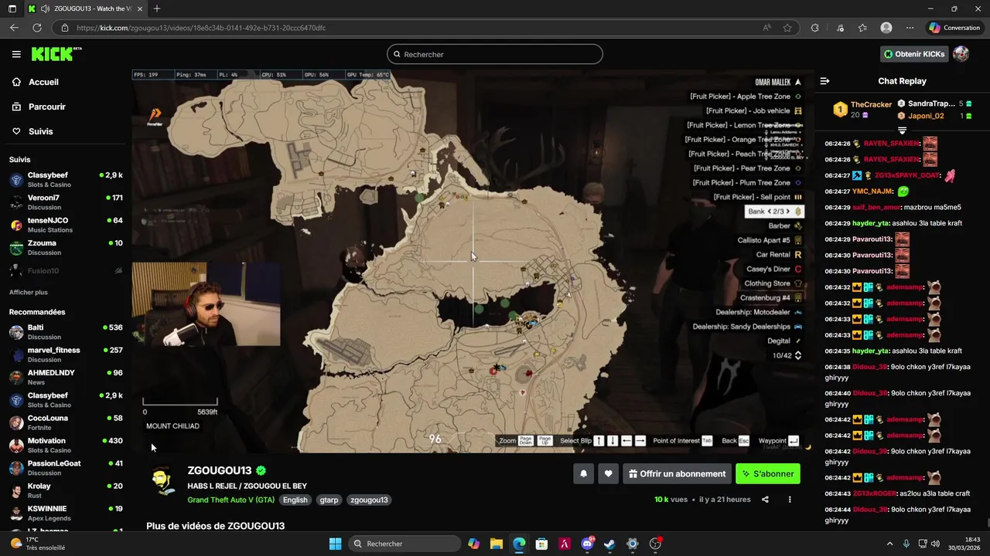Open Verooni7 channel in Suivis list
Viewport: 990px width, 556px height.
click(x=66, y=202)
